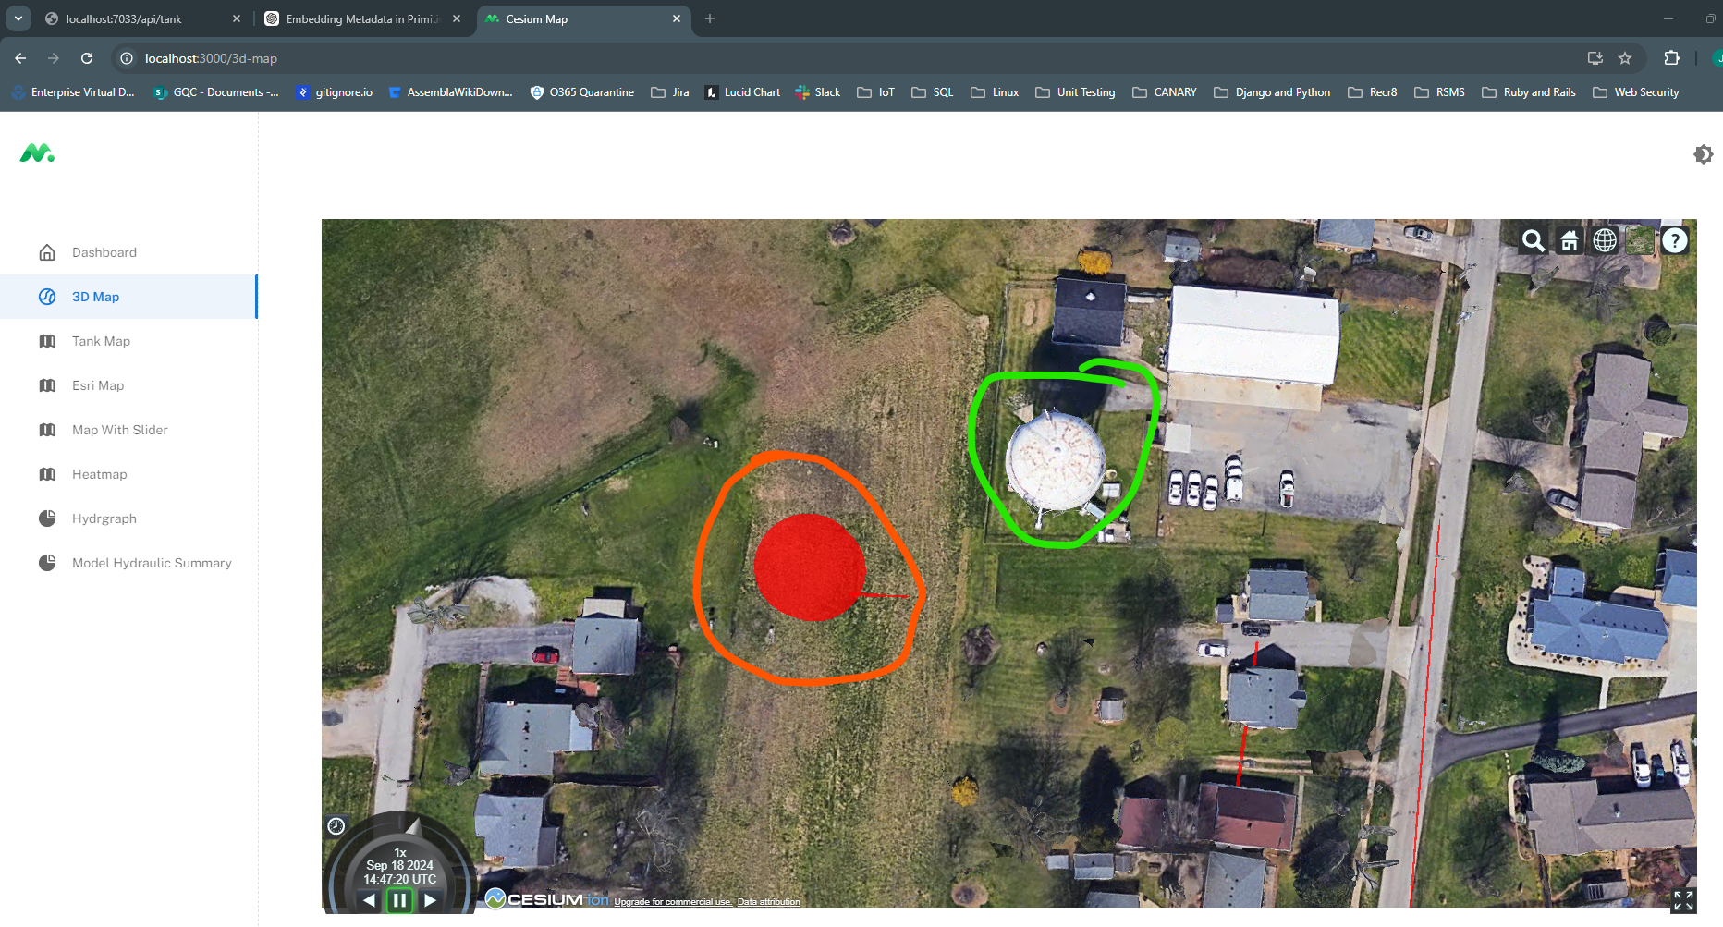Click the white water tank on map
The width and height of the screenshot is (1723, 927).
click(1055, 460)
